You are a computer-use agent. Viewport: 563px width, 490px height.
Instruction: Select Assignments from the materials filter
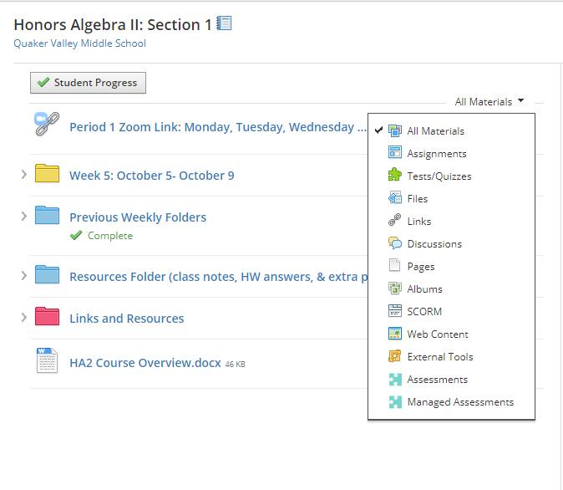pos(436,154)
